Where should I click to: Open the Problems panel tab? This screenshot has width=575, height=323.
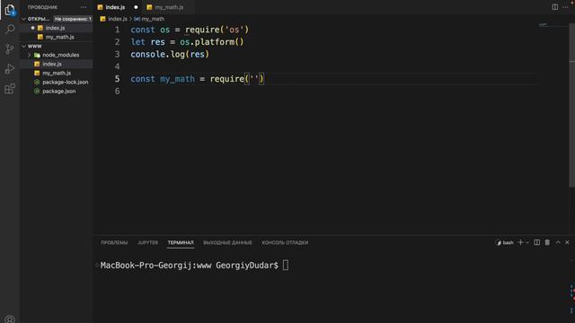(114, 242)
